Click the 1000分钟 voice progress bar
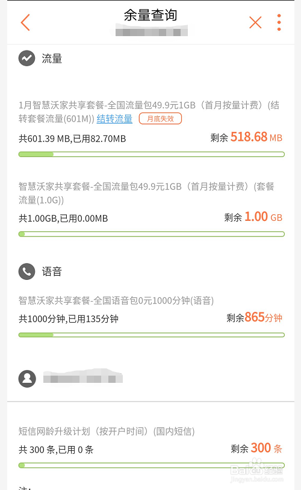The image size is (301, 490). [152, 335]
